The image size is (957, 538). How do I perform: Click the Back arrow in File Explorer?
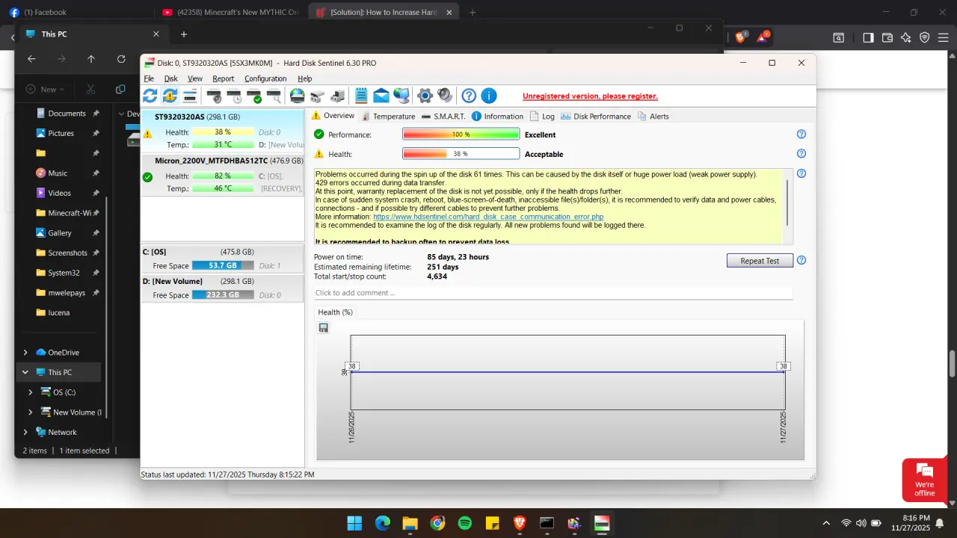[x=31, y=59]
